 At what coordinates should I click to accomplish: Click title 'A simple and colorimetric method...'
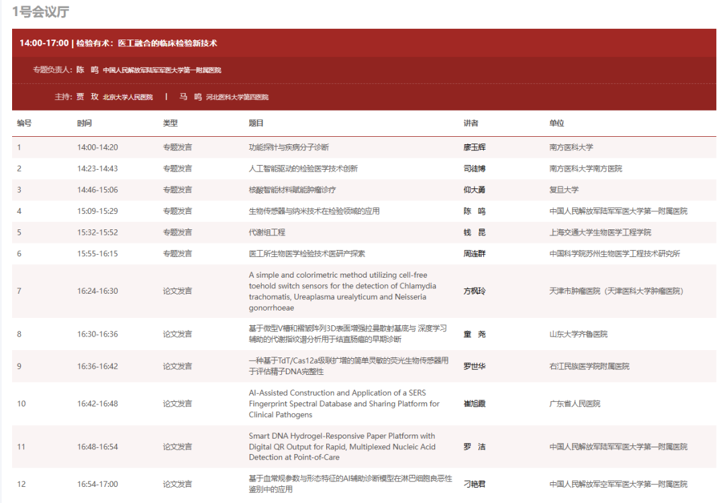(342, 291)
